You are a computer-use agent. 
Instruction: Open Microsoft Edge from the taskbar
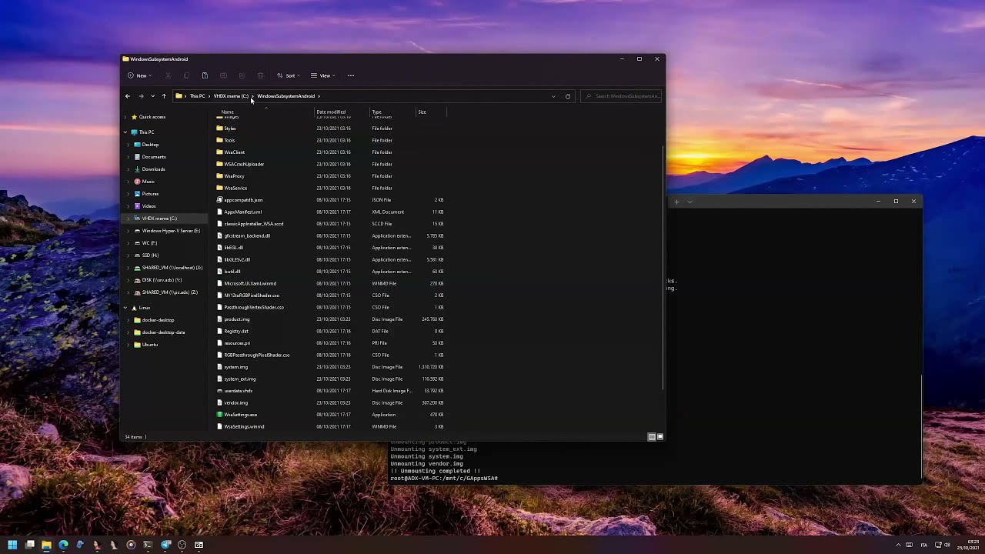[x=63, y=545]
